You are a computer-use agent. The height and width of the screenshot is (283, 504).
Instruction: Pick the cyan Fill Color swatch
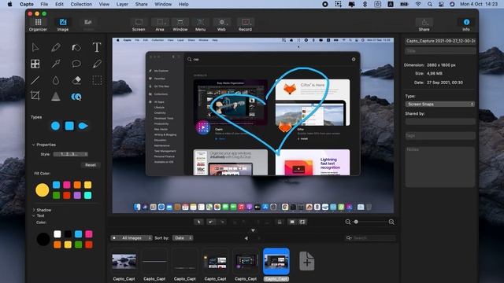tap(87, 195)
